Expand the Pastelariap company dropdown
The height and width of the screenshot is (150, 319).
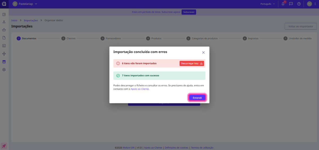click(25, 4)
